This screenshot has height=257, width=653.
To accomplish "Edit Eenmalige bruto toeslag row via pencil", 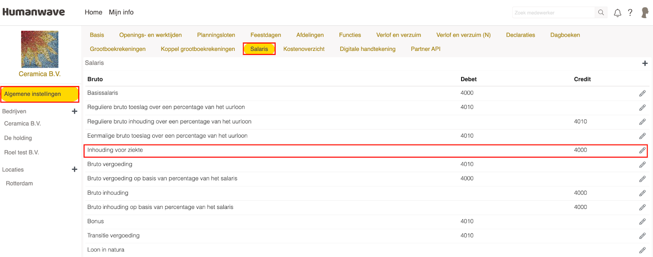I will 642,136.
